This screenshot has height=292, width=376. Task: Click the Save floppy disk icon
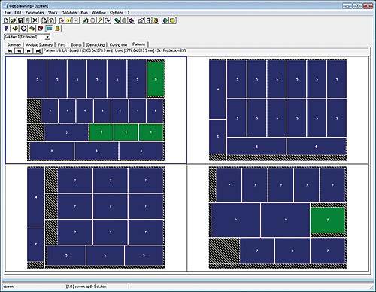tap(20, 20)
